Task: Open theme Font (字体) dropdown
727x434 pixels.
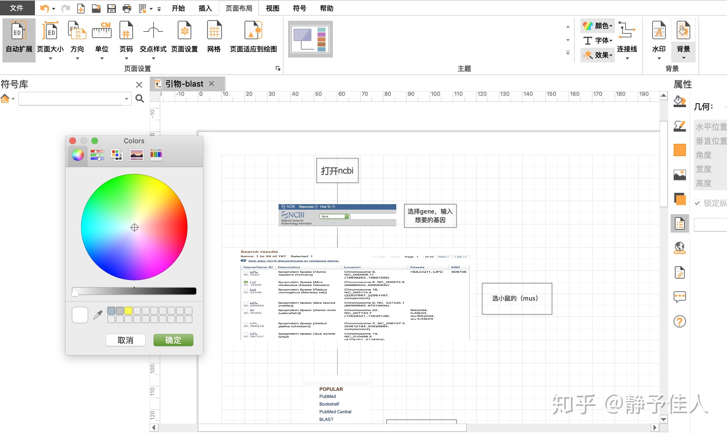Action: coord(597,40)
